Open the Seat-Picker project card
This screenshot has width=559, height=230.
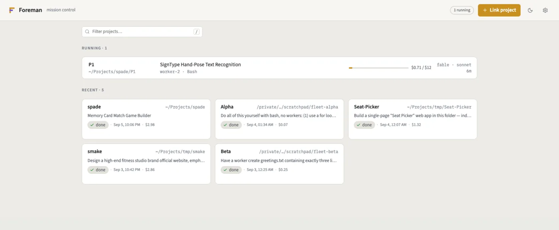point(412,119)
